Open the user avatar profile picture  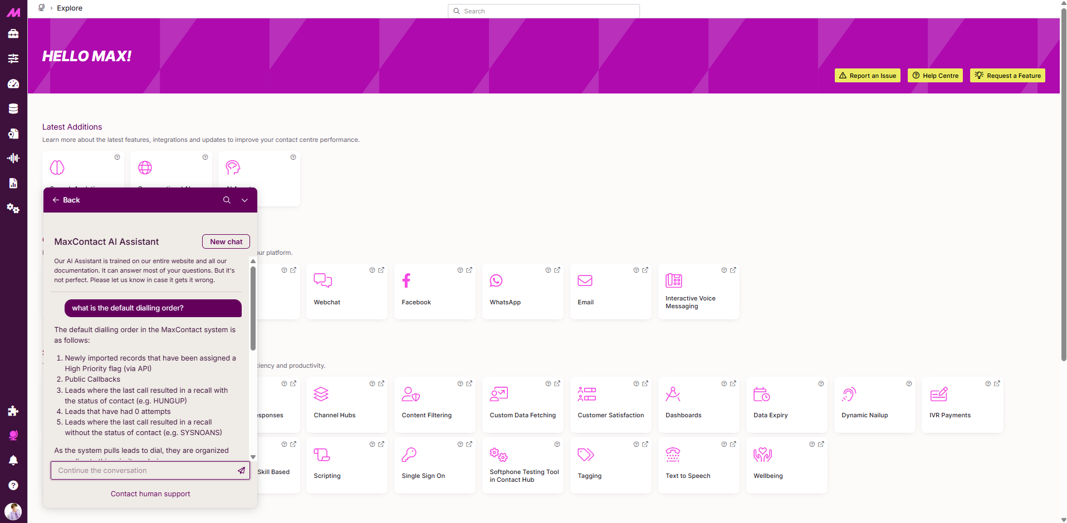13,511
